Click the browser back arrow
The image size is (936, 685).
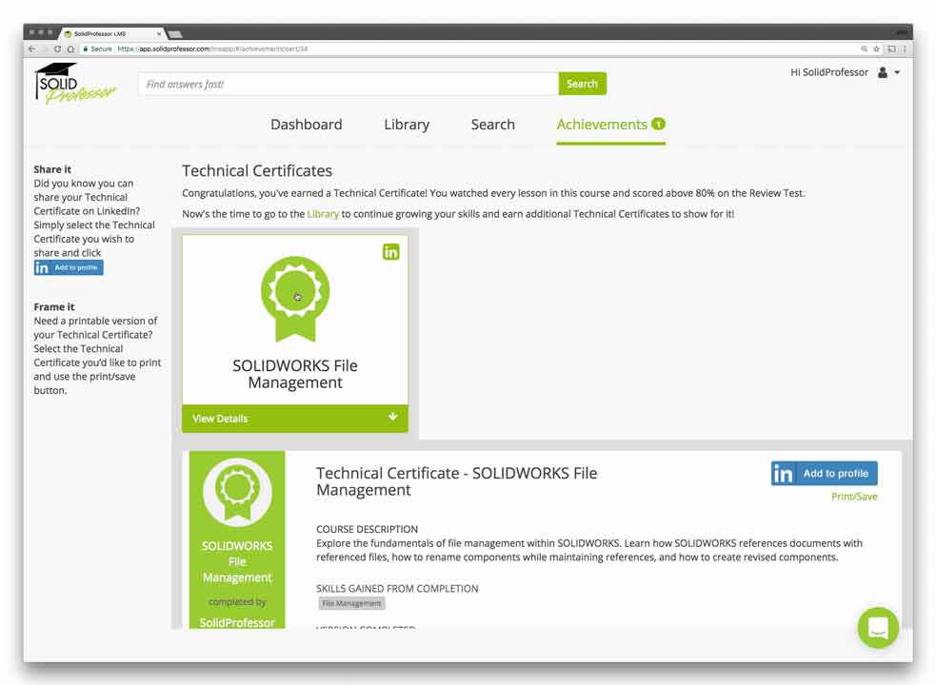(31, 49)
